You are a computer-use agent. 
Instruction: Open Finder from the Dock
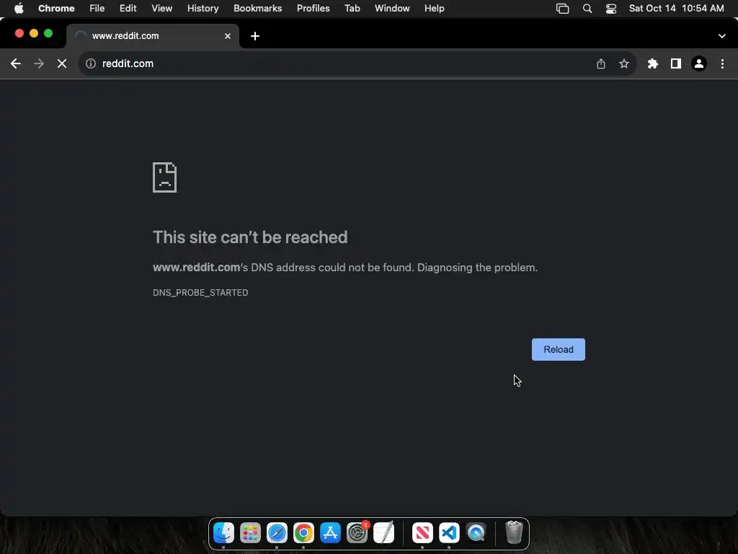point(223,533)
